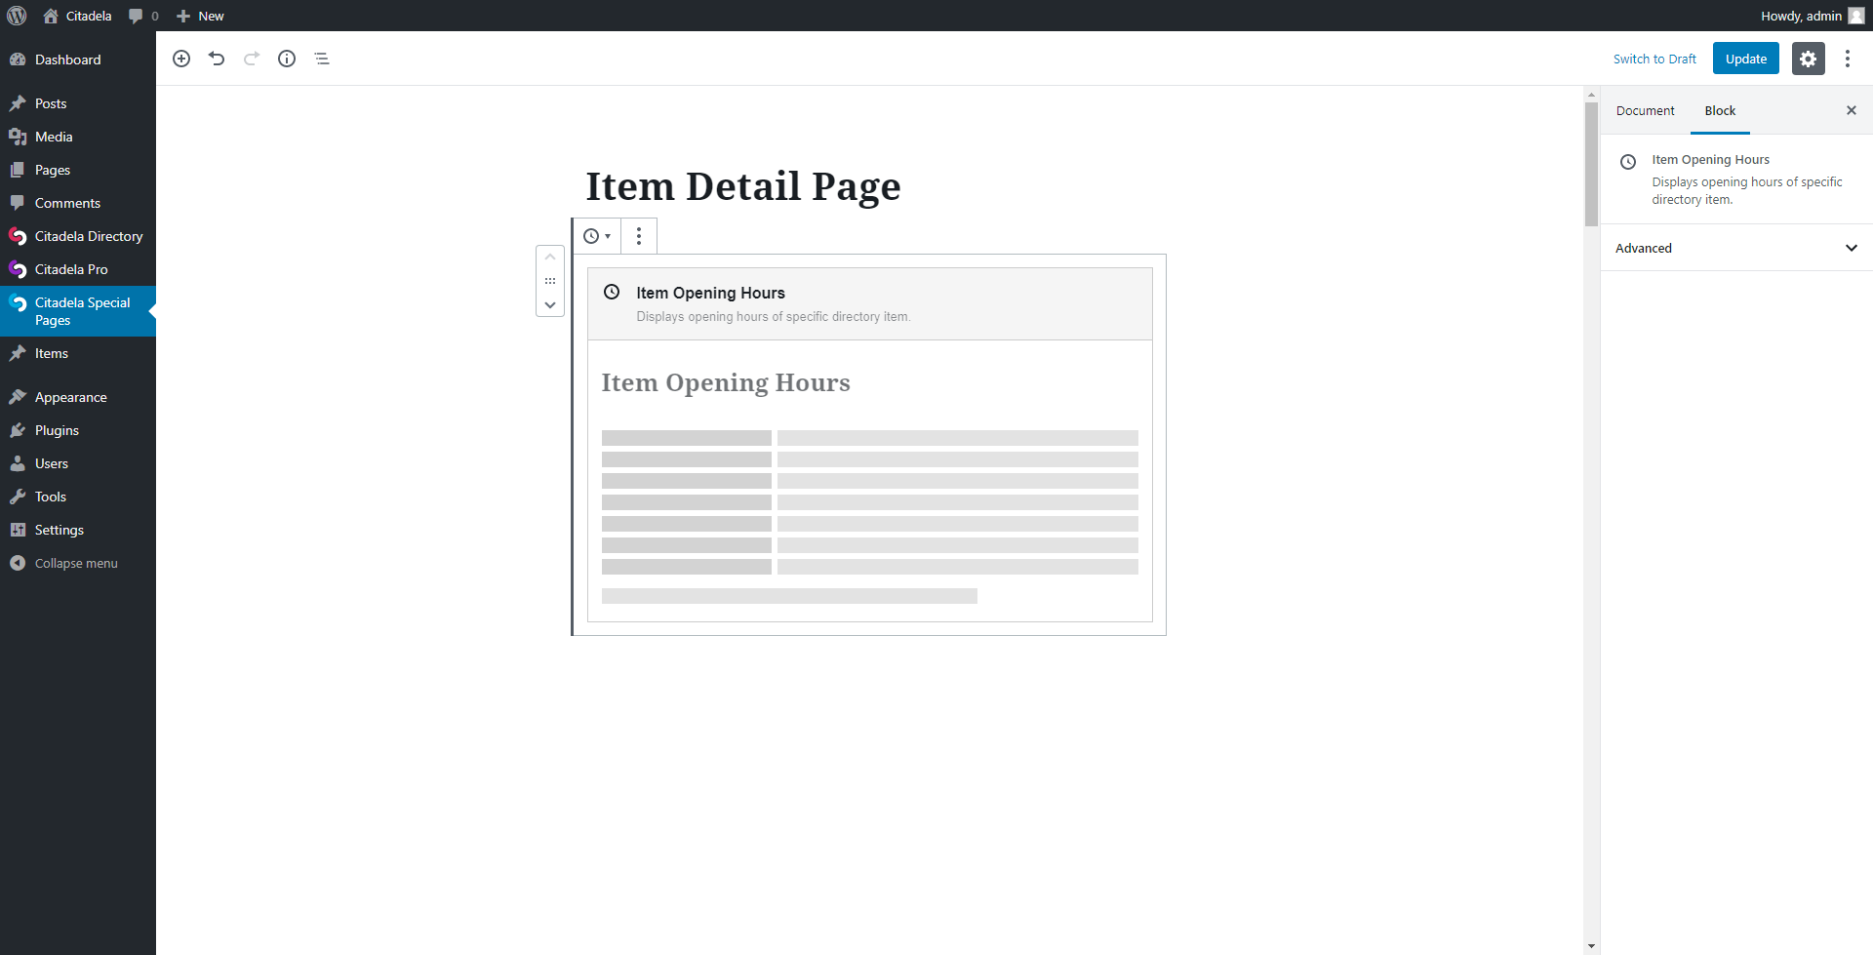Open Howdy, admin account menu
The image size is (1873, 955).
click(x=1812, y=16)
